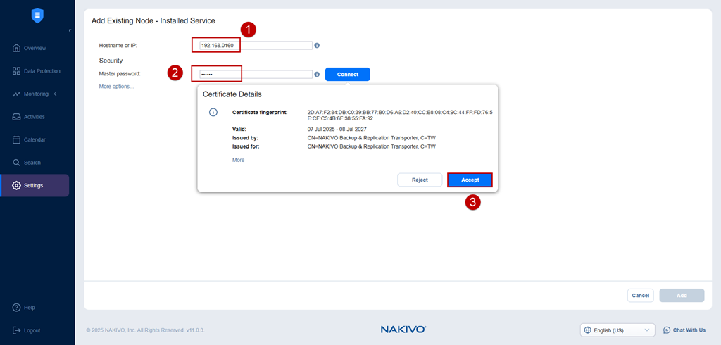Click the gear icon beside Settings
The image size is (721, 345).
(x=17, y=185)
